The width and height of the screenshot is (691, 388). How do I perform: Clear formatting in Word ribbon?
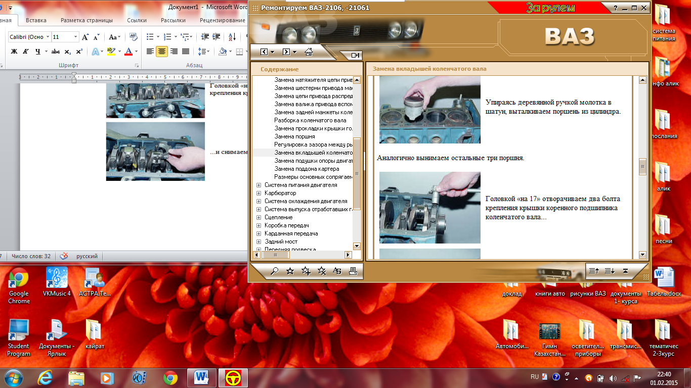134,37
